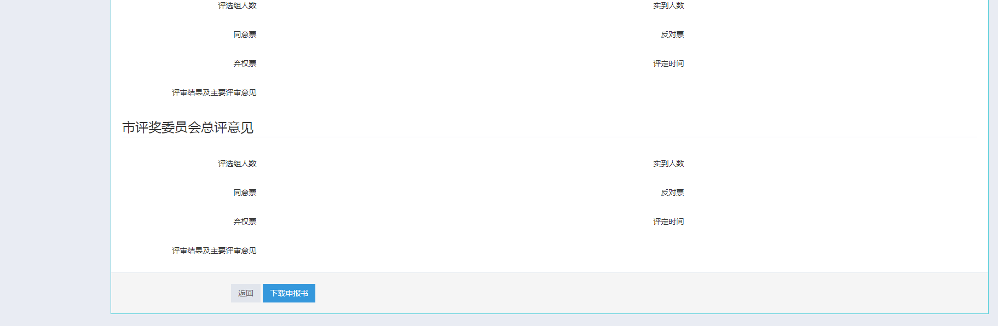
Task: Click 评定时间 label in the upper section
Action: 668,63
